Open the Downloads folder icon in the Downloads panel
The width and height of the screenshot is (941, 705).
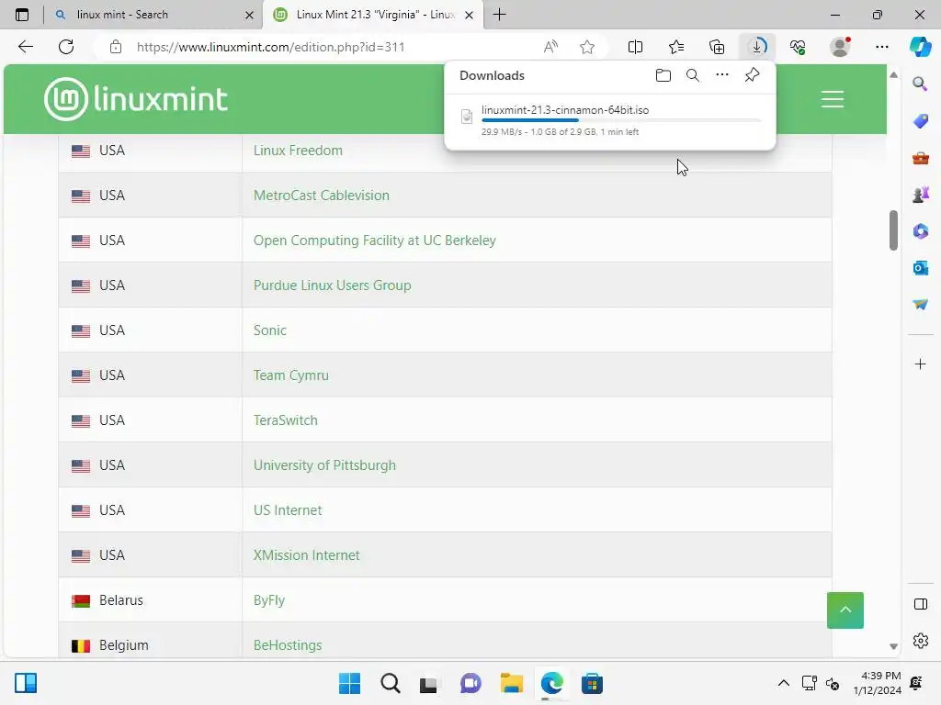[663, 75]
